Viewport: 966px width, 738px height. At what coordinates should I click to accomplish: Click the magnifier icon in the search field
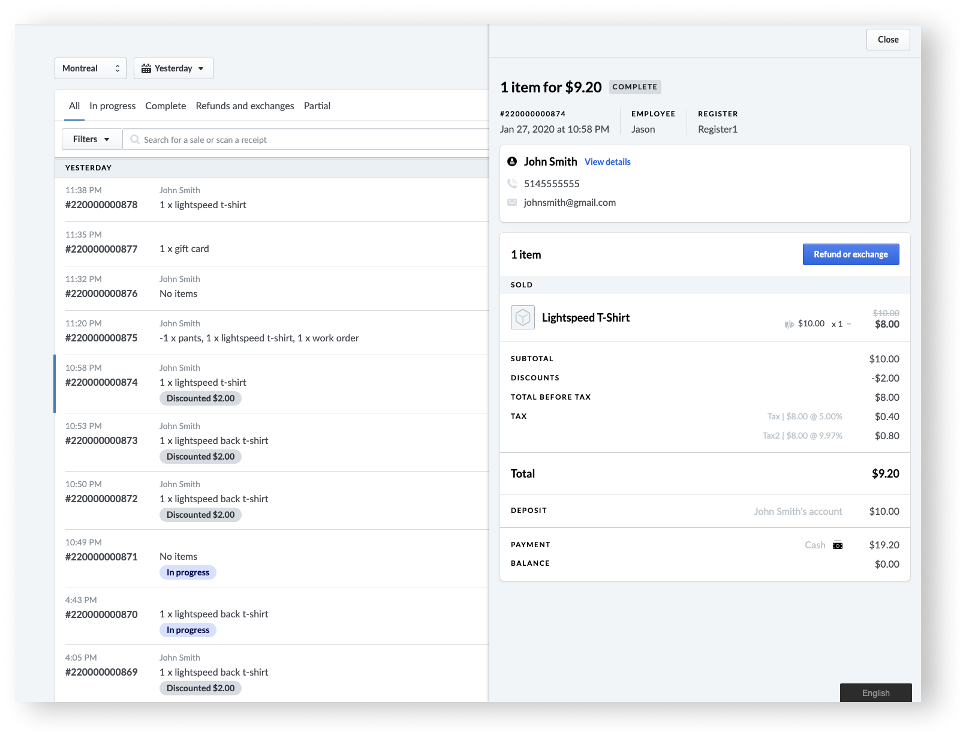(135, 139)
